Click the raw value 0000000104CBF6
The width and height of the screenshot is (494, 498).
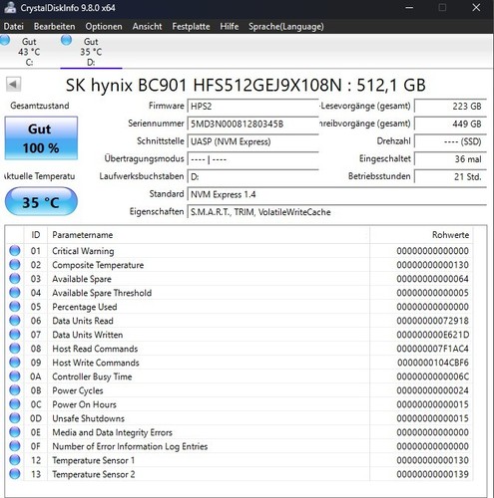[x=432, y=363]
